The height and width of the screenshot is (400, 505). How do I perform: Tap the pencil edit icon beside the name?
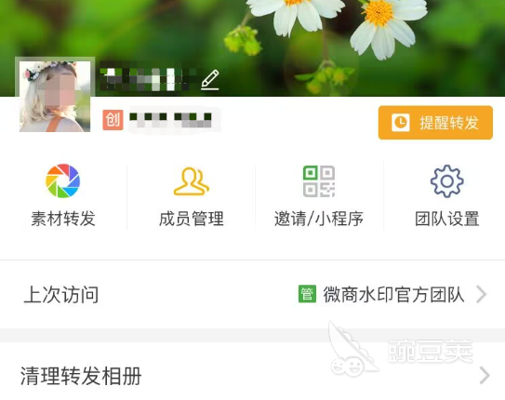210,79
